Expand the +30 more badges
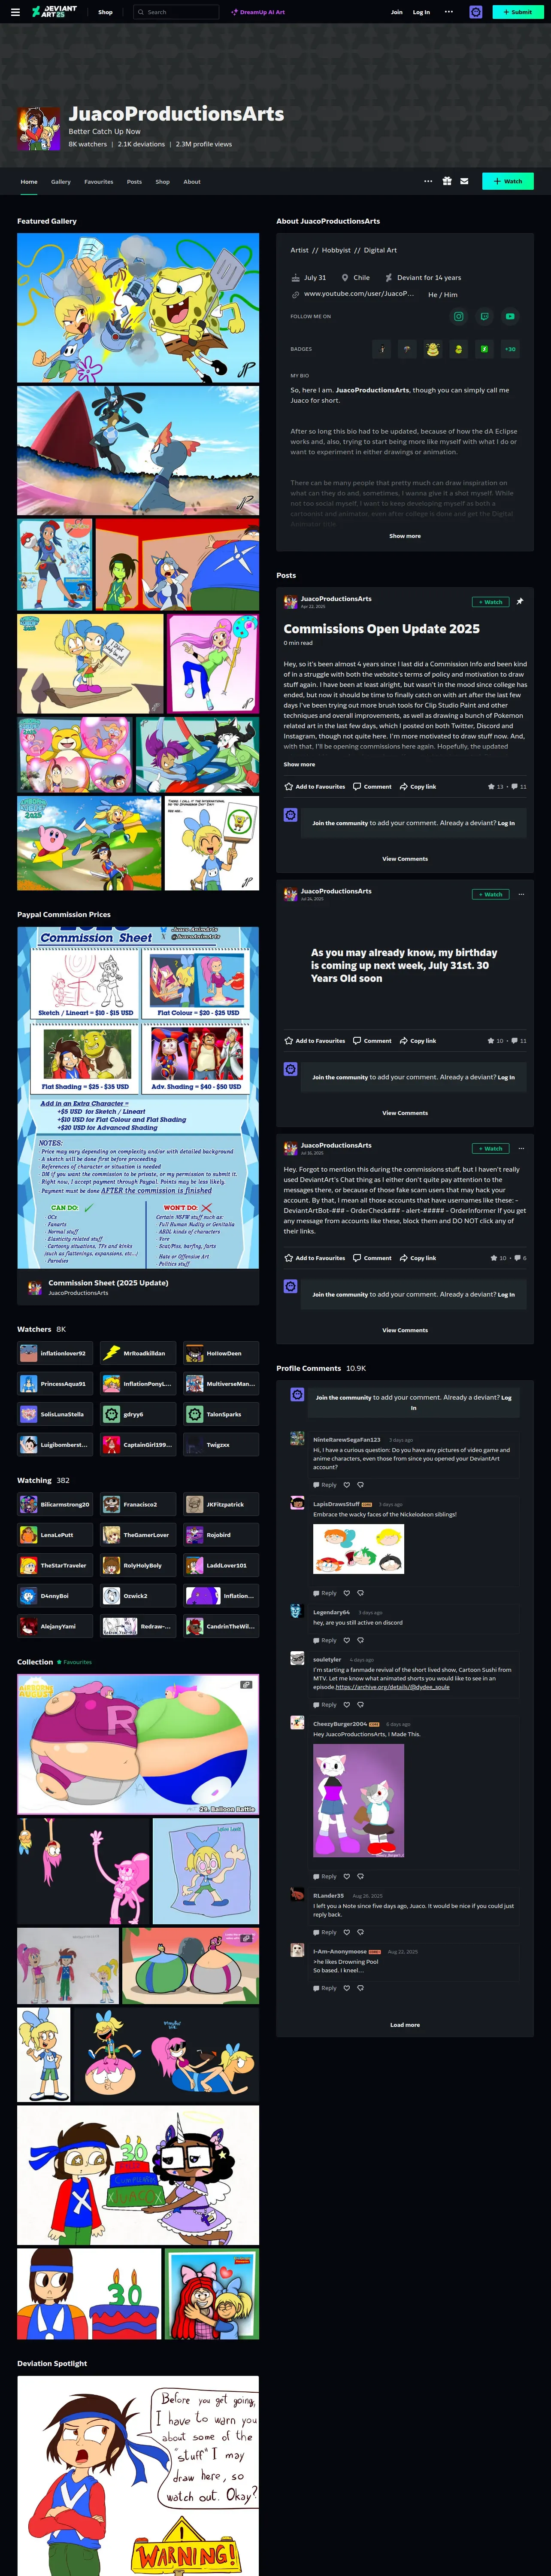This screenshot has height=2576, width=551. click(510, 349)
